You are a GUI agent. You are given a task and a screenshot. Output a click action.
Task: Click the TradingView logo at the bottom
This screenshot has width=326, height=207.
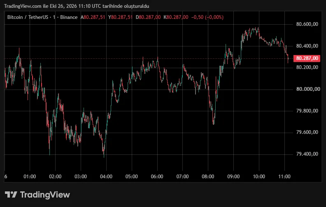click(37, 195)
